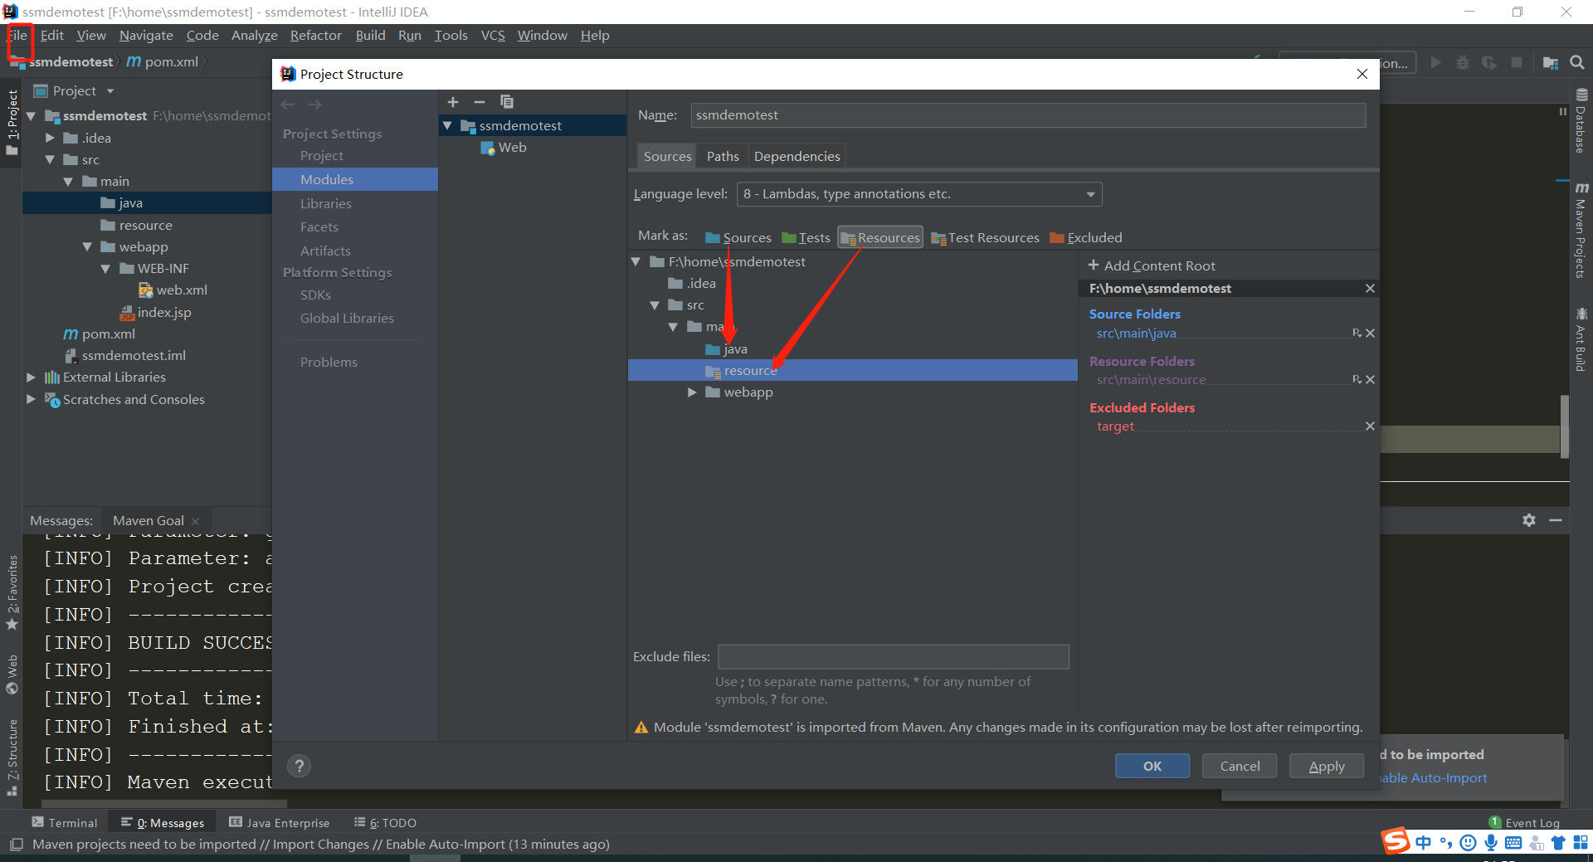Open the help question mark button
Image resolution: width=1593 pixels, height=862 pixels.
[x=300, y=766]
